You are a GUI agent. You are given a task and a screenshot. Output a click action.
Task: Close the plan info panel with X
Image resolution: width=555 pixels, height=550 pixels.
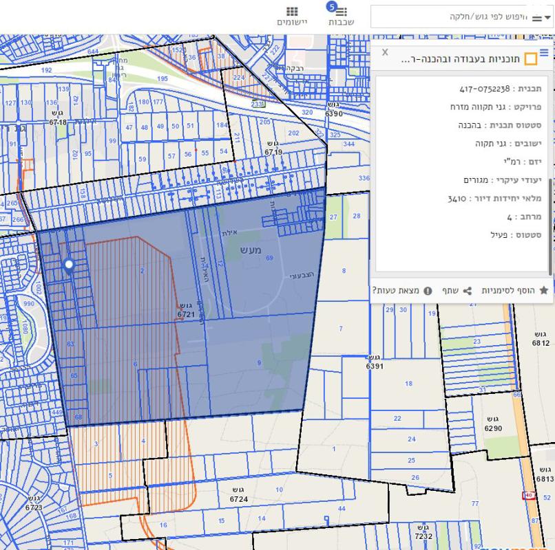pos(385,52)
